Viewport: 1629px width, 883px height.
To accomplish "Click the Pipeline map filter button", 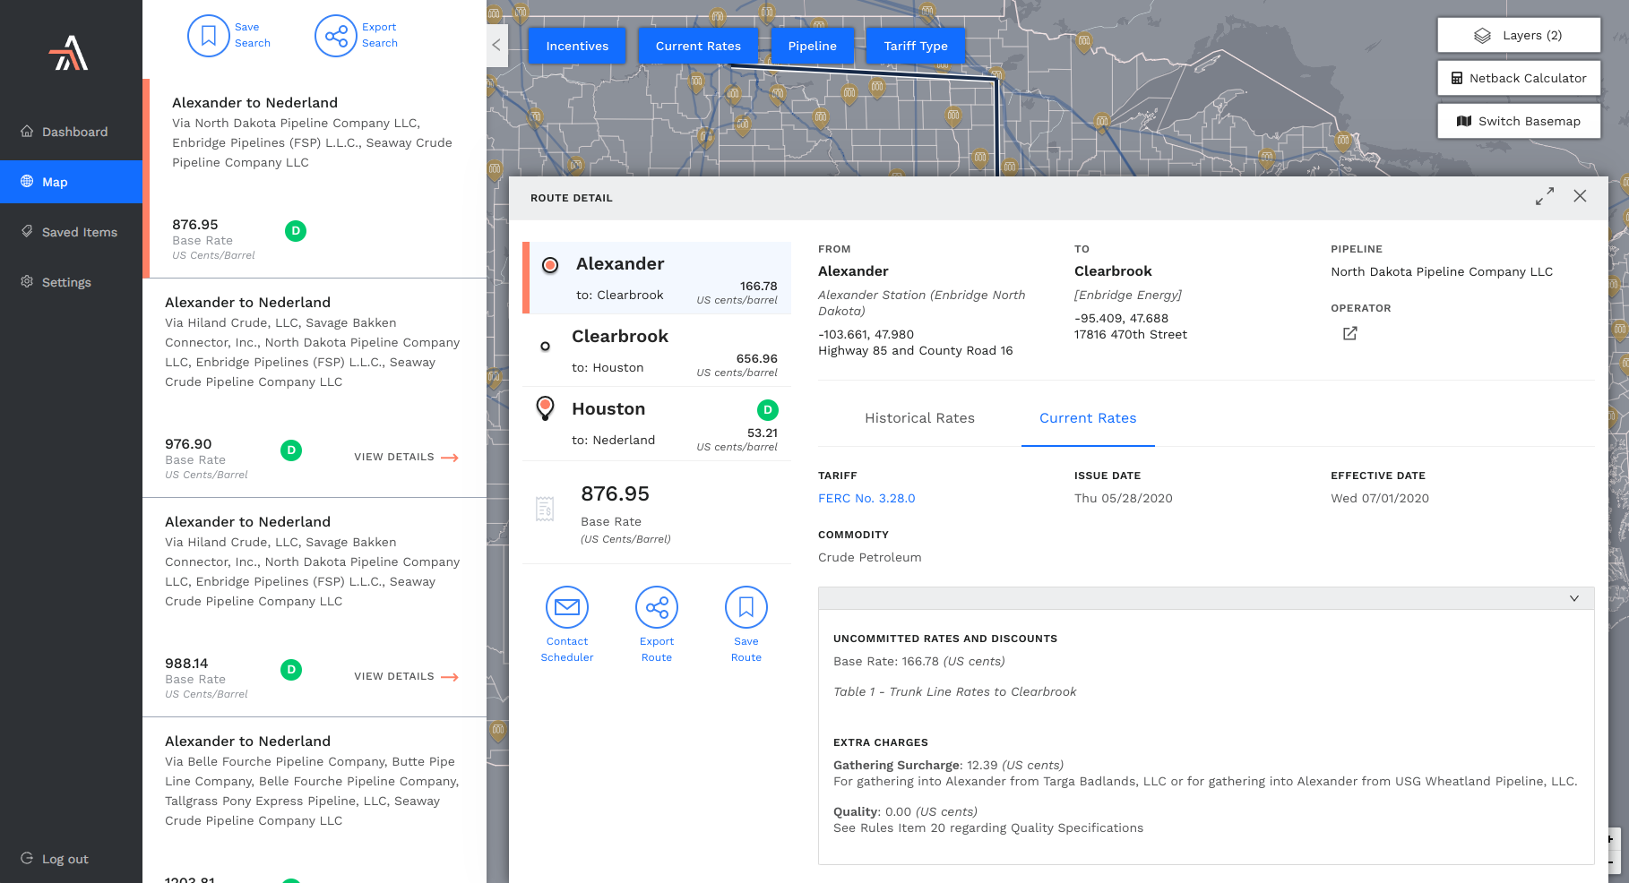I will (813, 46).
